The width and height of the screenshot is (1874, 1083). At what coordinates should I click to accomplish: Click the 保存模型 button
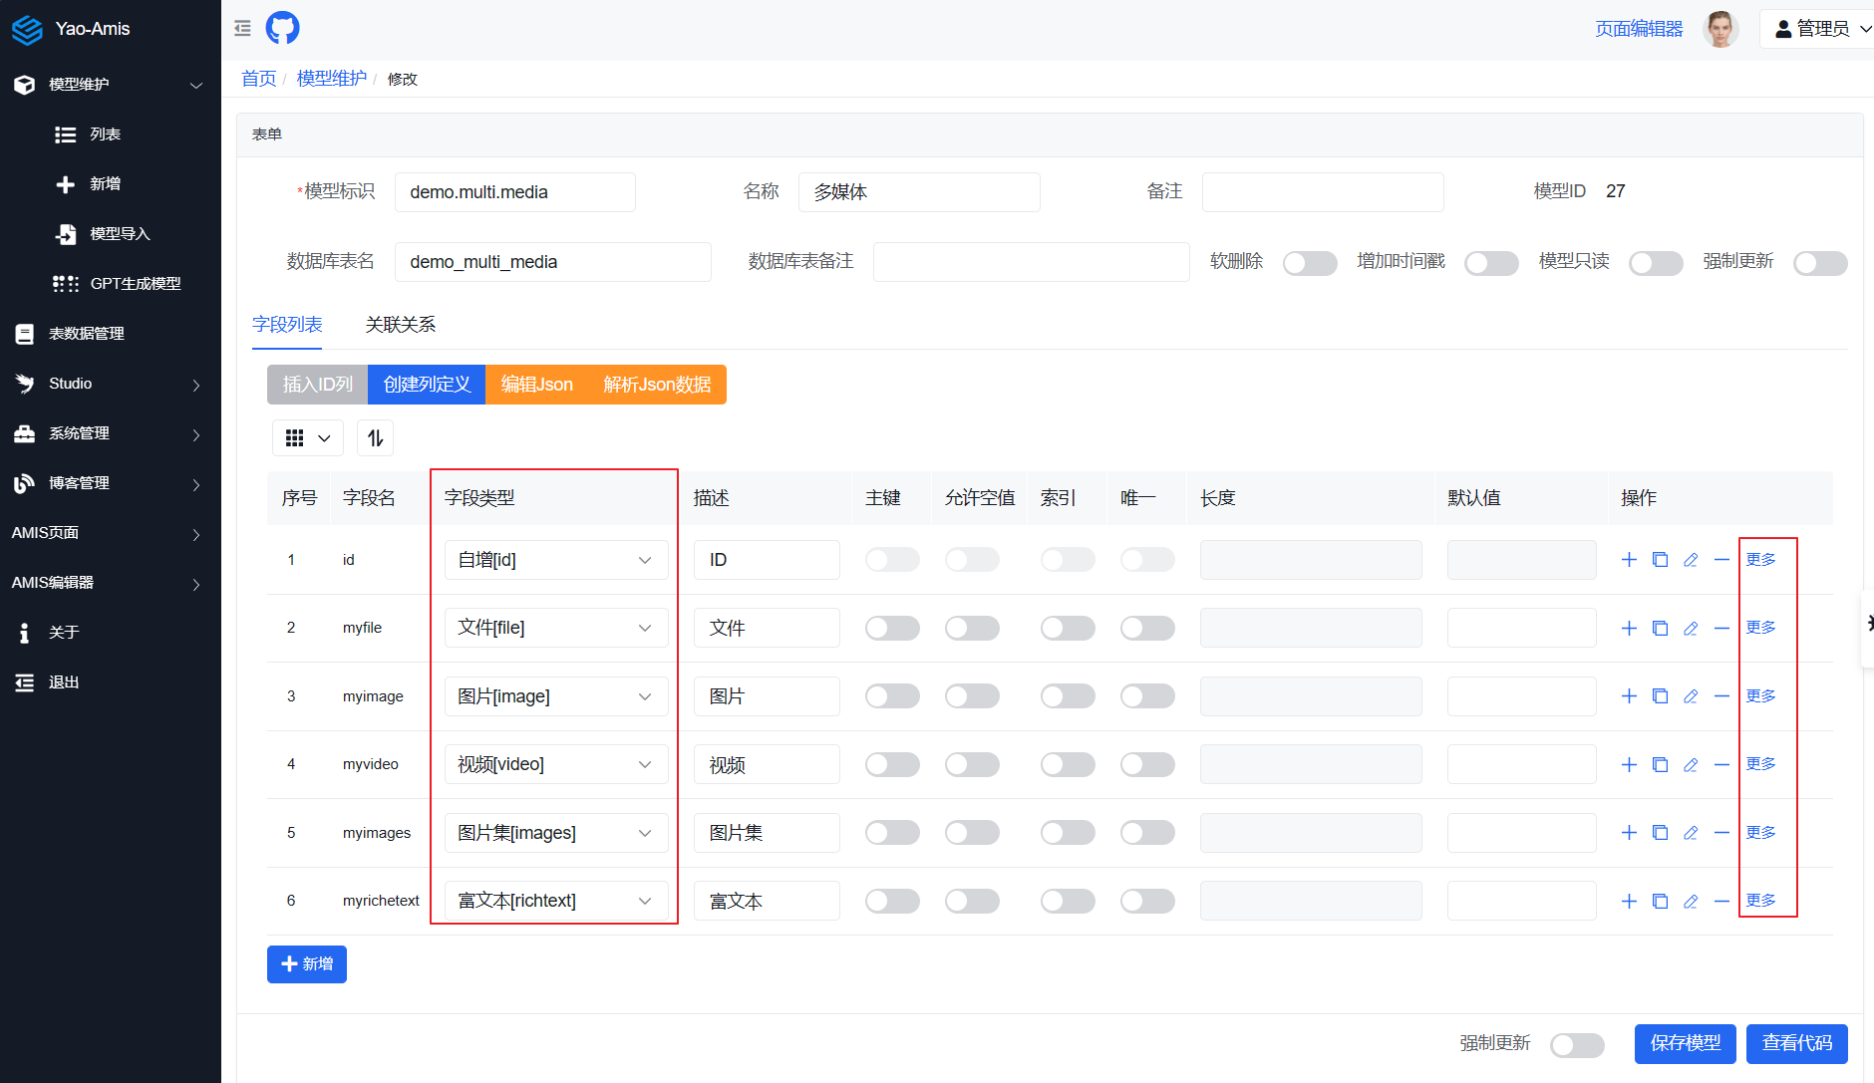tap(1685, 1043)
